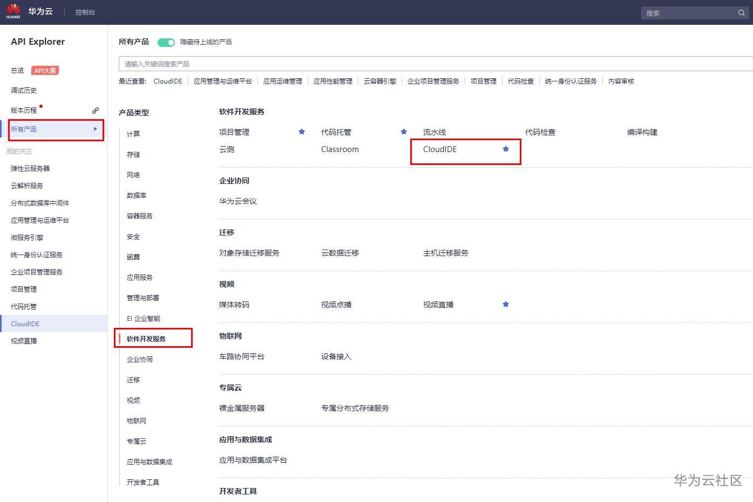Open 弹性云服务器 in my favorites
This screenshot has width=753, height=502.
[x=30, y=169]
